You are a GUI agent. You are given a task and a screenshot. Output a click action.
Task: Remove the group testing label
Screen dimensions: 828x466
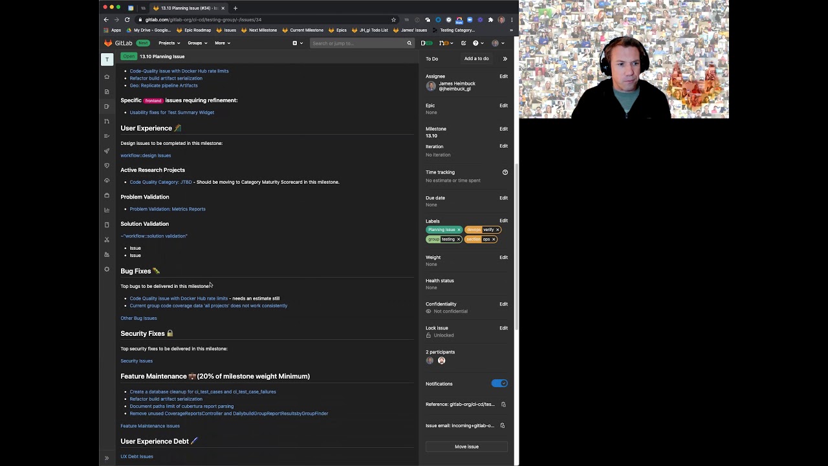point(459,239)
